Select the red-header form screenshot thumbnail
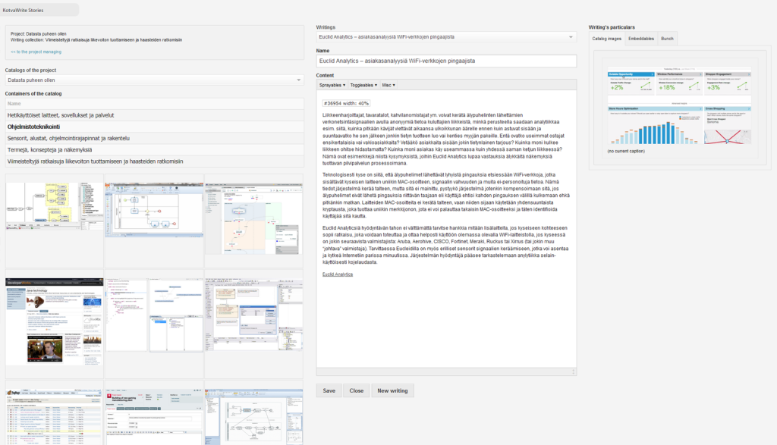 click(x=154, y=417)
